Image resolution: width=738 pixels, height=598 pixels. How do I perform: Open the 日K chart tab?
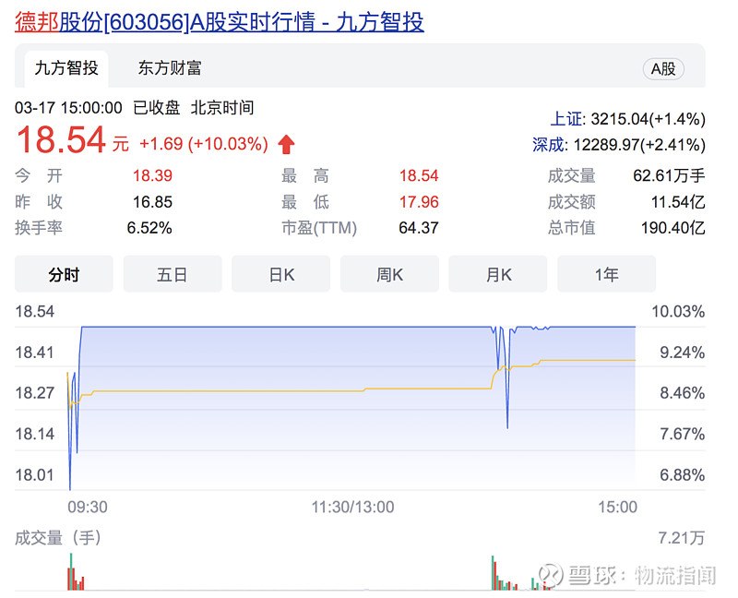click(x=281, y=274)
